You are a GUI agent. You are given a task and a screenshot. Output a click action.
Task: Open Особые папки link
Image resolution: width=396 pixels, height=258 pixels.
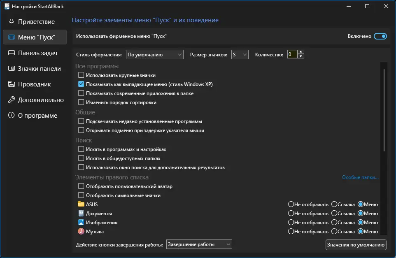click(360, 177)
